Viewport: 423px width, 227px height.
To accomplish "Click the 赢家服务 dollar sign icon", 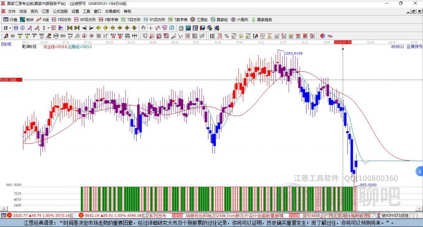I will pos(254,19).
